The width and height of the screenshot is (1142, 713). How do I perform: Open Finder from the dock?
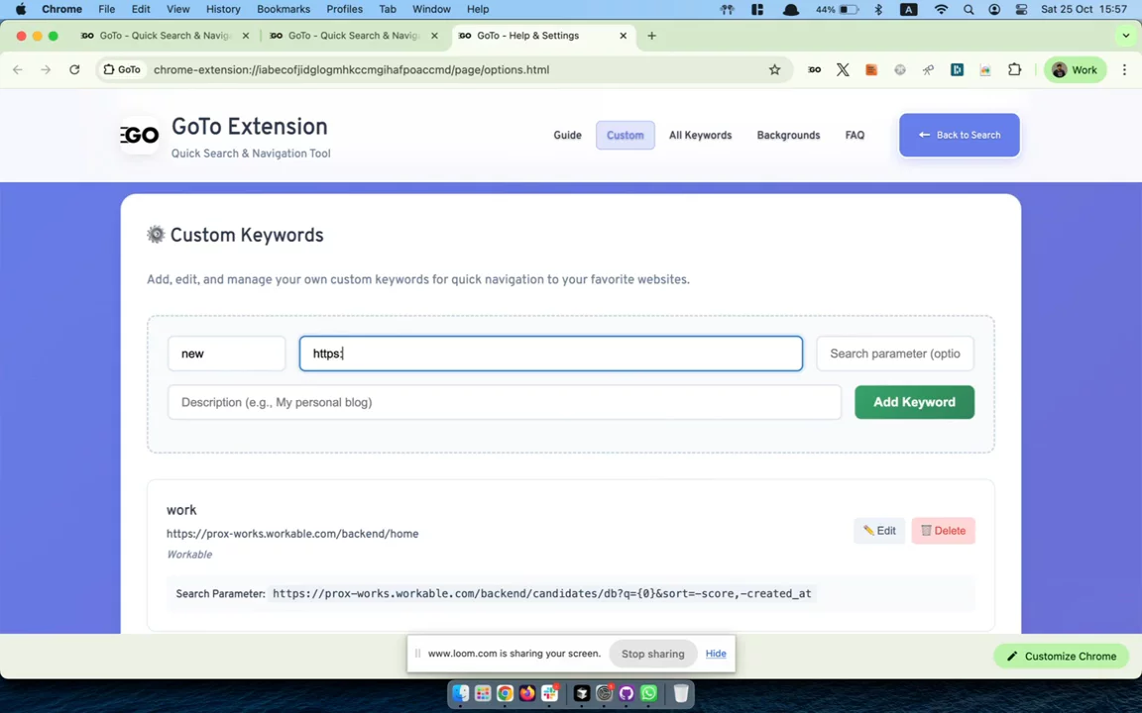[x=460, y=693]
